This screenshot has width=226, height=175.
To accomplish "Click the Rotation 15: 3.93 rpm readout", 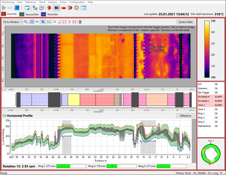I will [x=19, y=166].
